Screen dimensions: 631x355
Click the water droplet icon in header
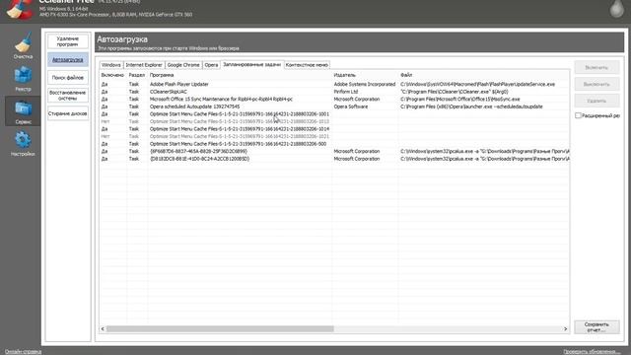point(616,9)
